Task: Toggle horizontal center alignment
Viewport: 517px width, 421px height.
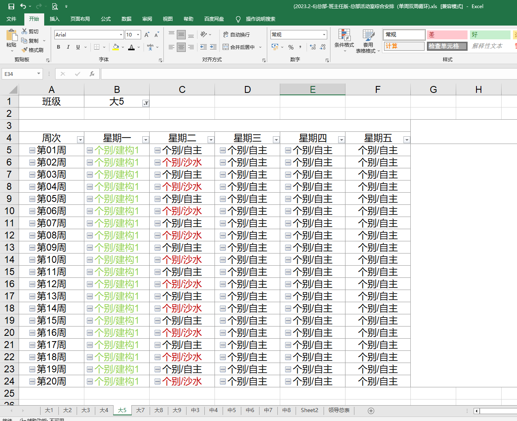Action: click(181, 47)
